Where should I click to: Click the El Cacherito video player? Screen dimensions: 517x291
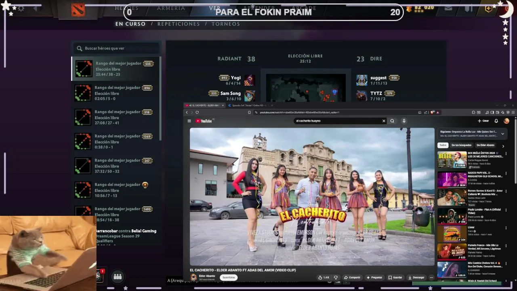pyautogui.click(x=312, y=196)
